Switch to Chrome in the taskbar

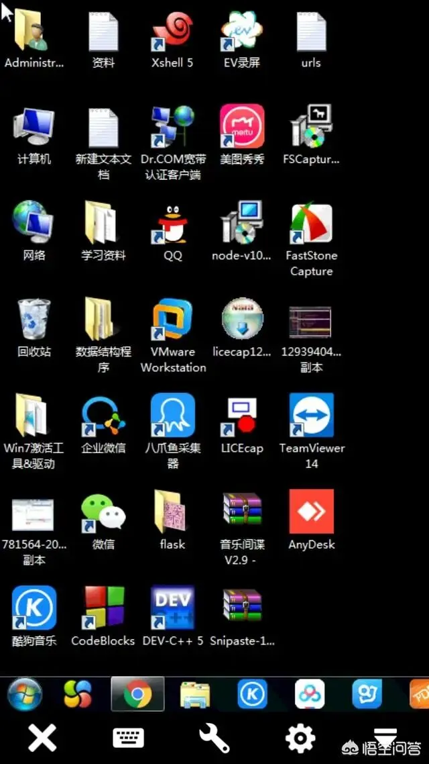[x=137, y=694]
